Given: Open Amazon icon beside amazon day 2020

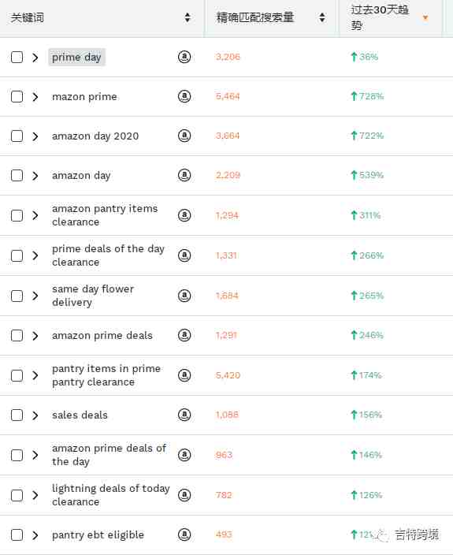Looking at the screenshot, I should coord(184,136).
